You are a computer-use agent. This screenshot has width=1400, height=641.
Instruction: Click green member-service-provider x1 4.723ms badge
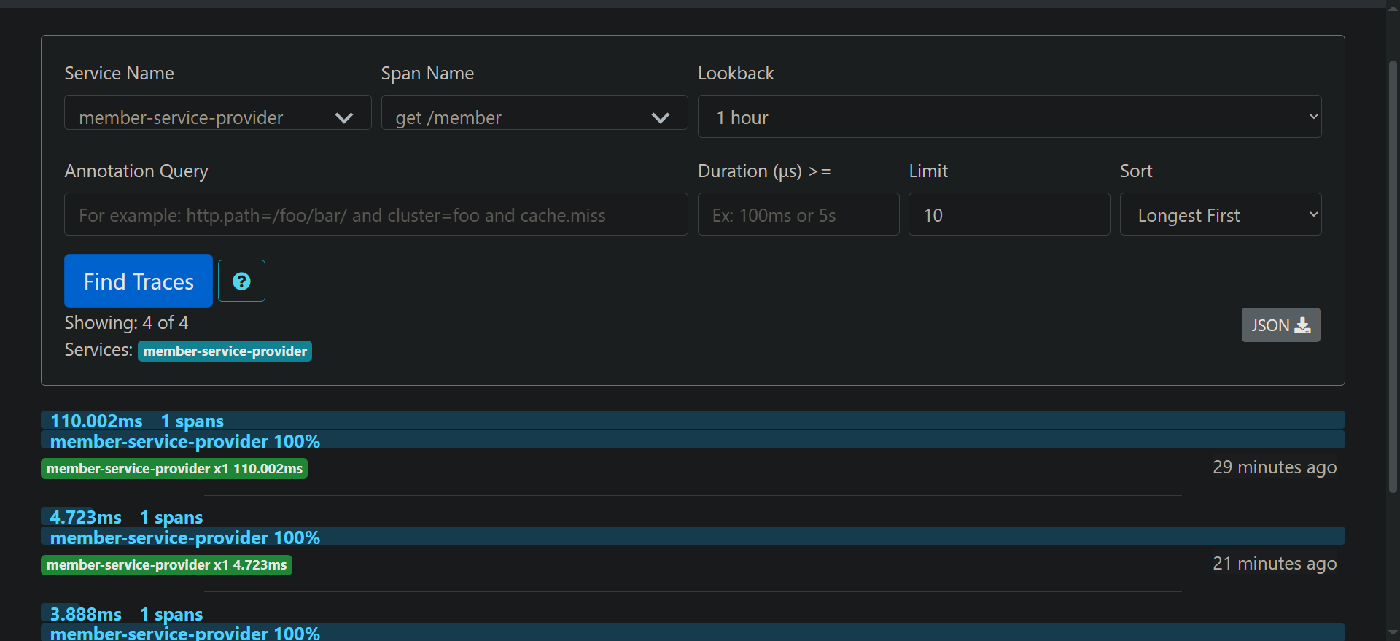pos(166,565)
